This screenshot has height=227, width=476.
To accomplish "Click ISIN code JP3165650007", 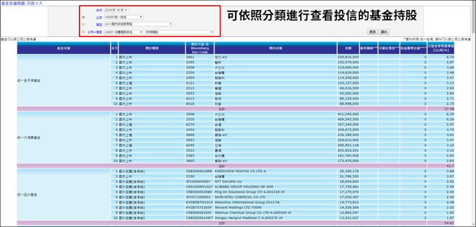I will pos(198,182).
